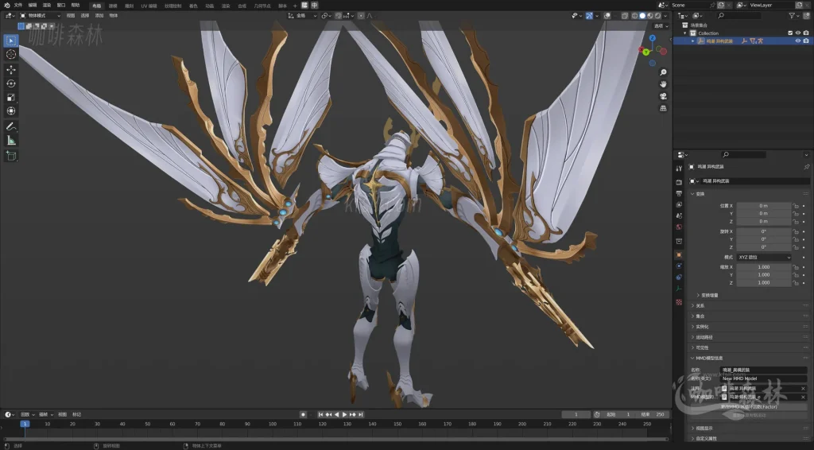The image size is (814, 450).
Task: Open the Object Constraints properties tab
Action: point(679,277)
